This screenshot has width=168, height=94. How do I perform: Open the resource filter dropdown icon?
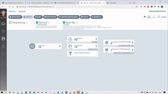145,17
